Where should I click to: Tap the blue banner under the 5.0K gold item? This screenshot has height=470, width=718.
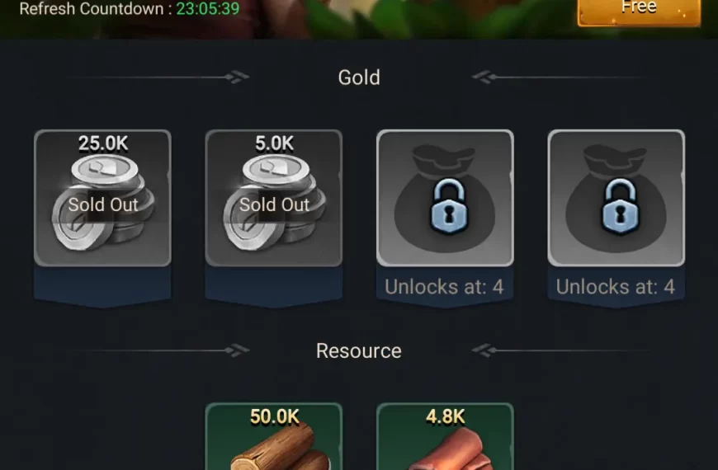[x=274, y=287]
